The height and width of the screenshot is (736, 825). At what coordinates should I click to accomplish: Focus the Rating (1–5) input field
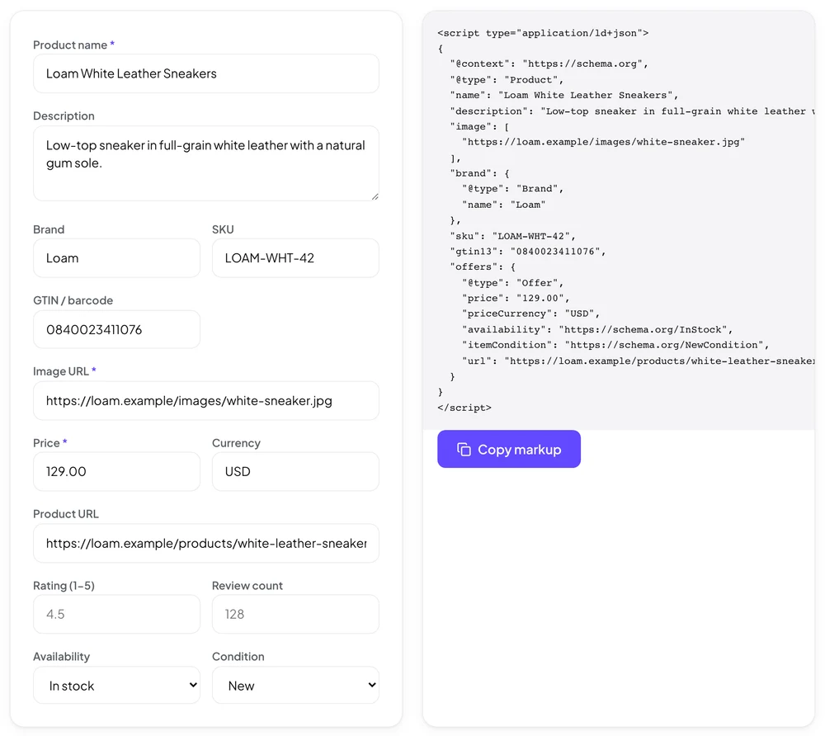(x=117, y=614)
